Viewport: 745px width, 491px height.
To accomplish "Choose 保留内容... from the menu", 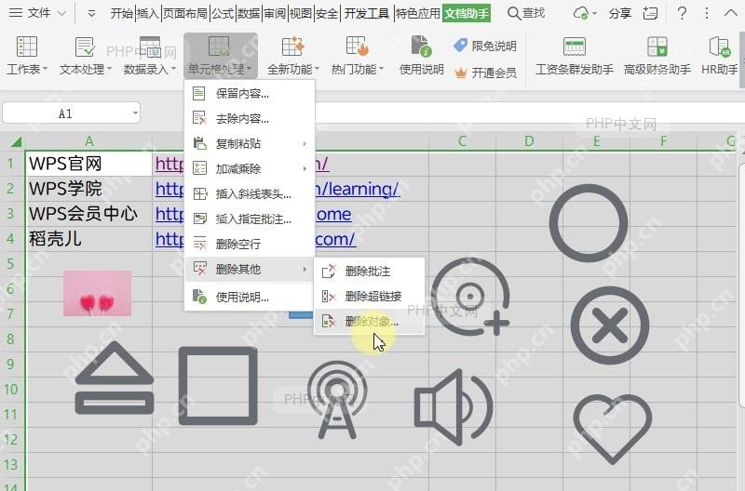I will [250, 93].
